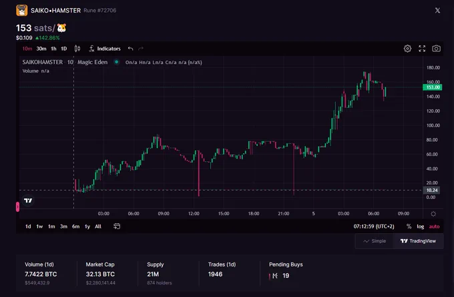
Task: Undo the last chart change
Action: tap(131, 49)
